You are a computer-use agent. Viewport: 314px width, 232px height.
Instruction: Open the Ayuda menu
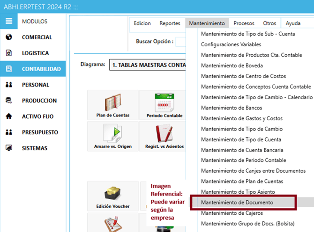coord(293,23)
